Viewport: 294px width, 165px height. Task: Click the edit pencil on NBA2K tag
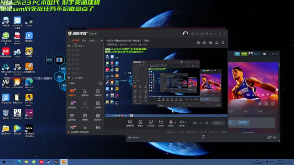click(116, 44)
